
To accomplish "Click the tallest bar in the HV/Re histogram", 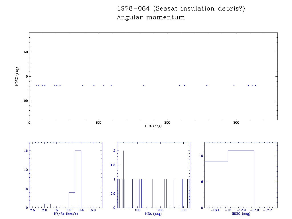I will tap(78, 180).
